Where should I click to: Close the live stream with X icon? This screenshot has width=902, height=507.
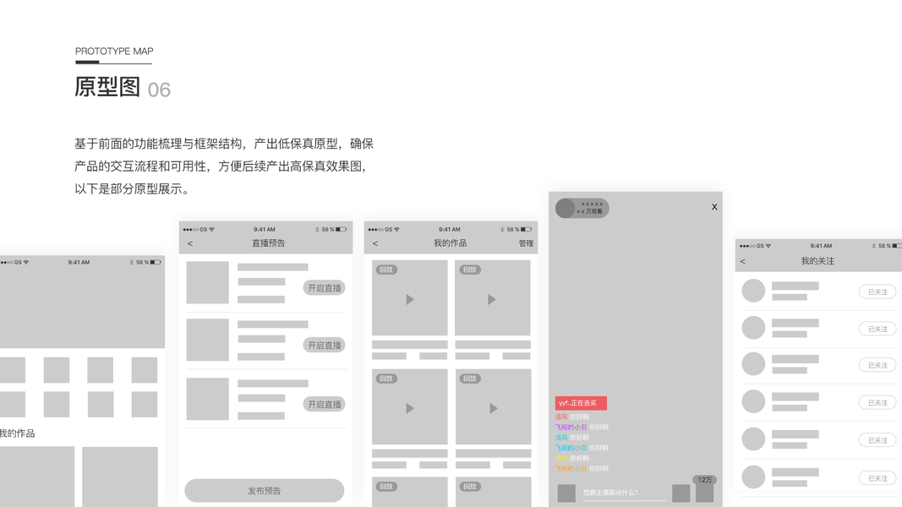(x=714, y=207)
